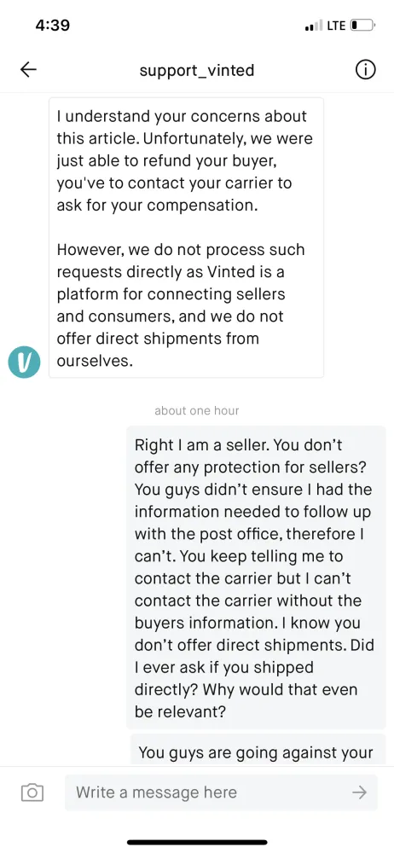Send the message with the arrow icon

point(359,792)
